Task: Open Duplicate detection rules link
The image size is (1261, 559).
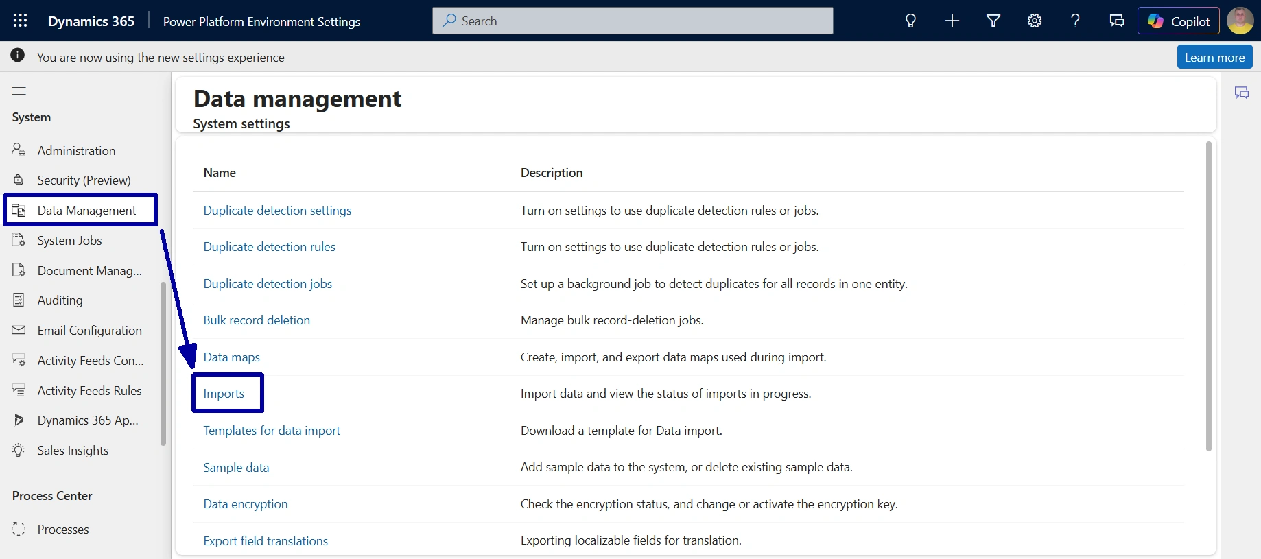Action: click(269, 247)
